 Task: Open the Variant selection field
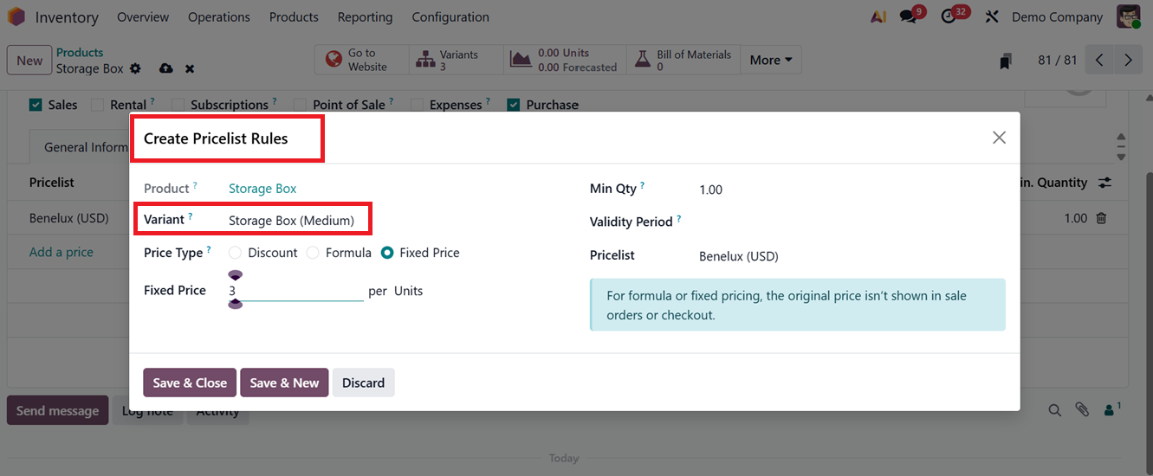click(x=292, y=221)
